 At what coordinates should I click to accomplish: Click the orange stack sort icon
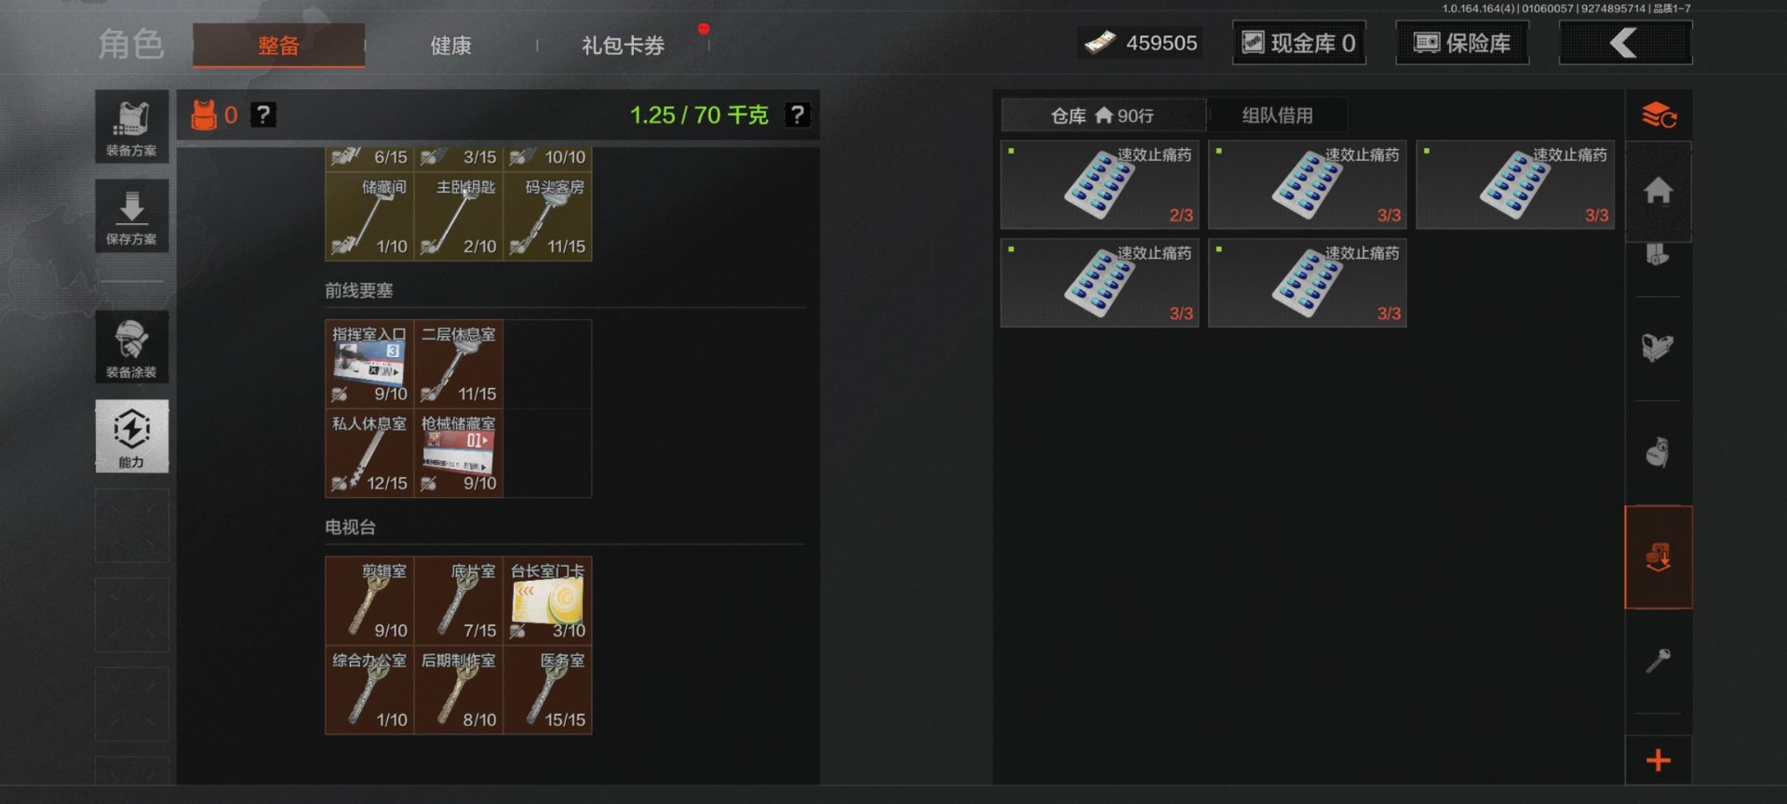pyautogui.click(x=1659, y=115)
